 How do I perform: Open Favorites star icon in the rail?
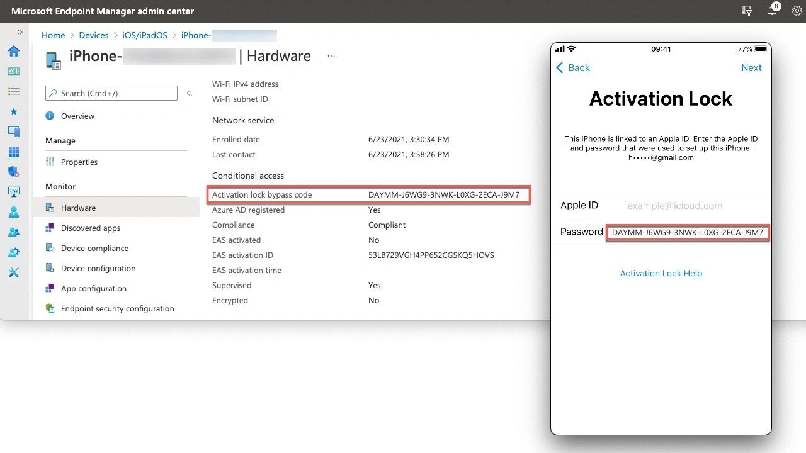point(13,111)
